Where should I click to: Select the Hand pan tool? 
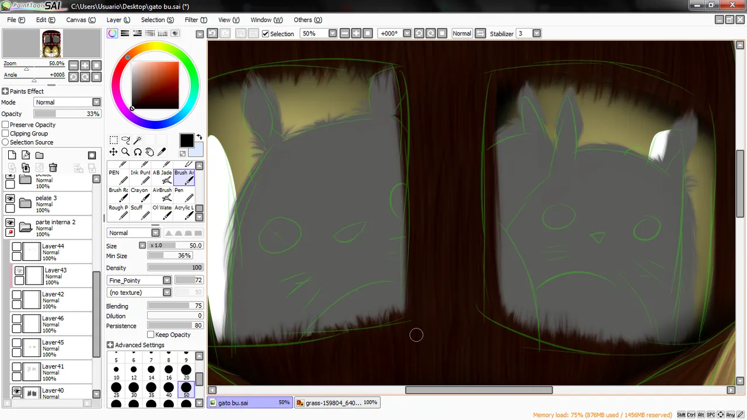149,152
